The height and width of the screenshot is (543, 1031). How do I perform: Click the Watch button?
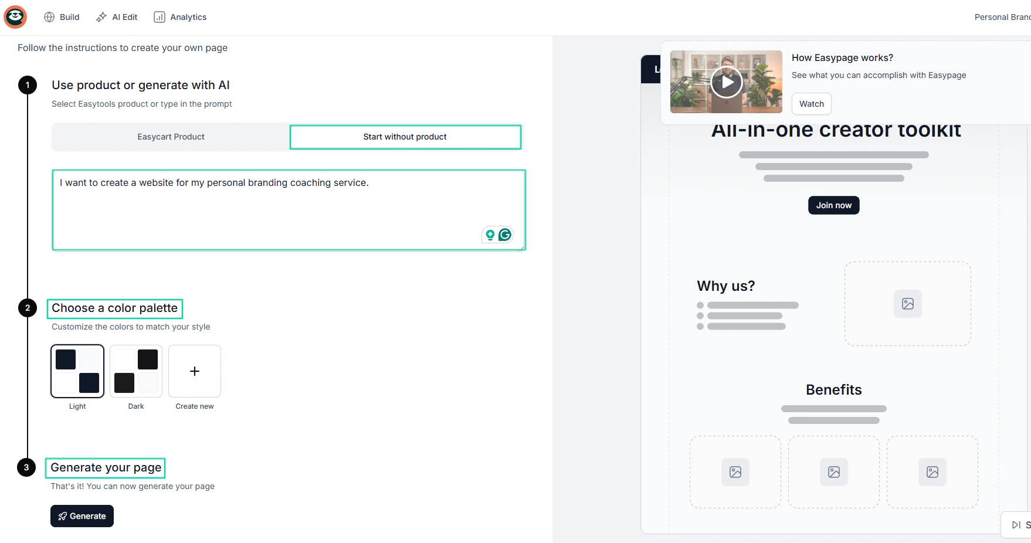click(812, 104)
